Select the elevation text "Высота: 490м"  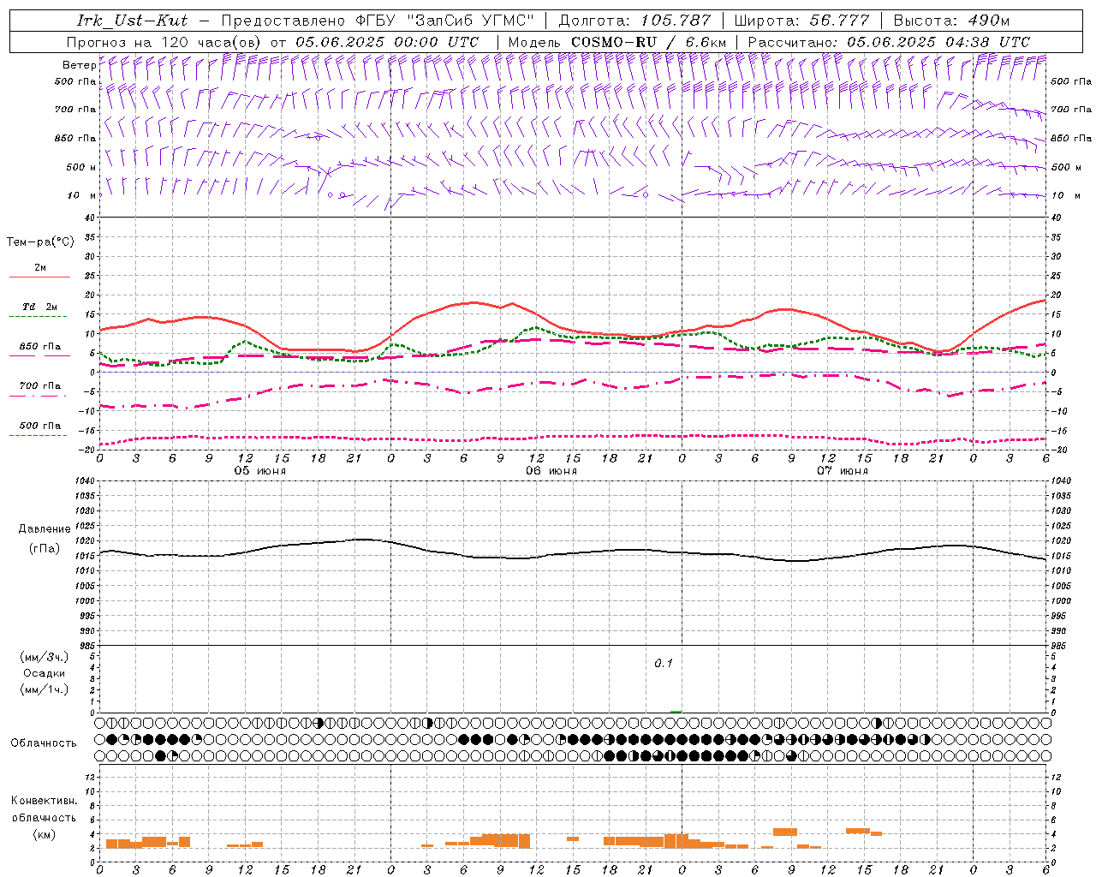[951, 21]
